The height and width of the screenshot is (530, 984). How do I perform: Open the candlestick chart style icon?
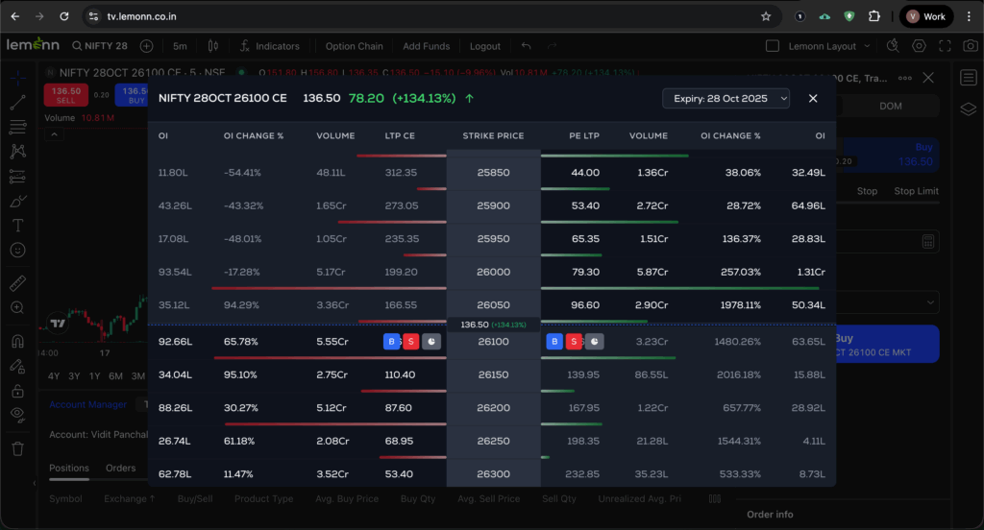(213, 46)
